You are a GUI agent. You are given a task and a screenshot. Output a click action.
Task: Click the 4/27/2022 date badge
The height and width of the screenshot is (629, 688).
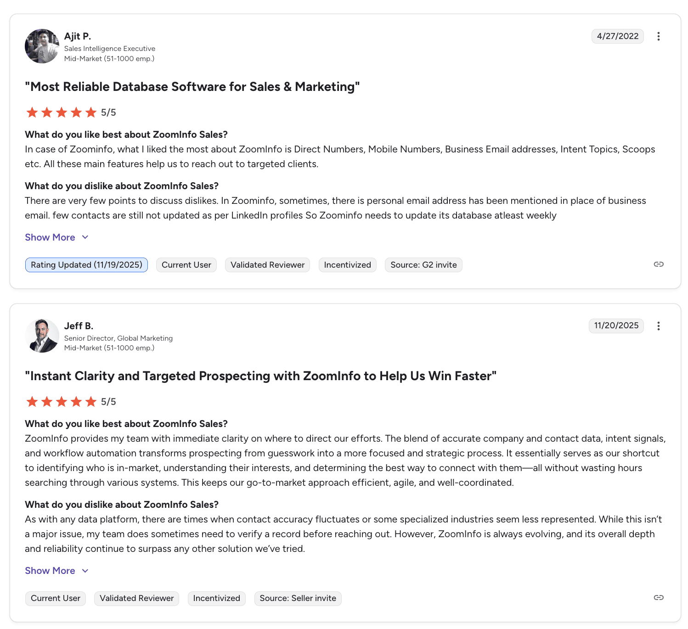tap(617, 36)
